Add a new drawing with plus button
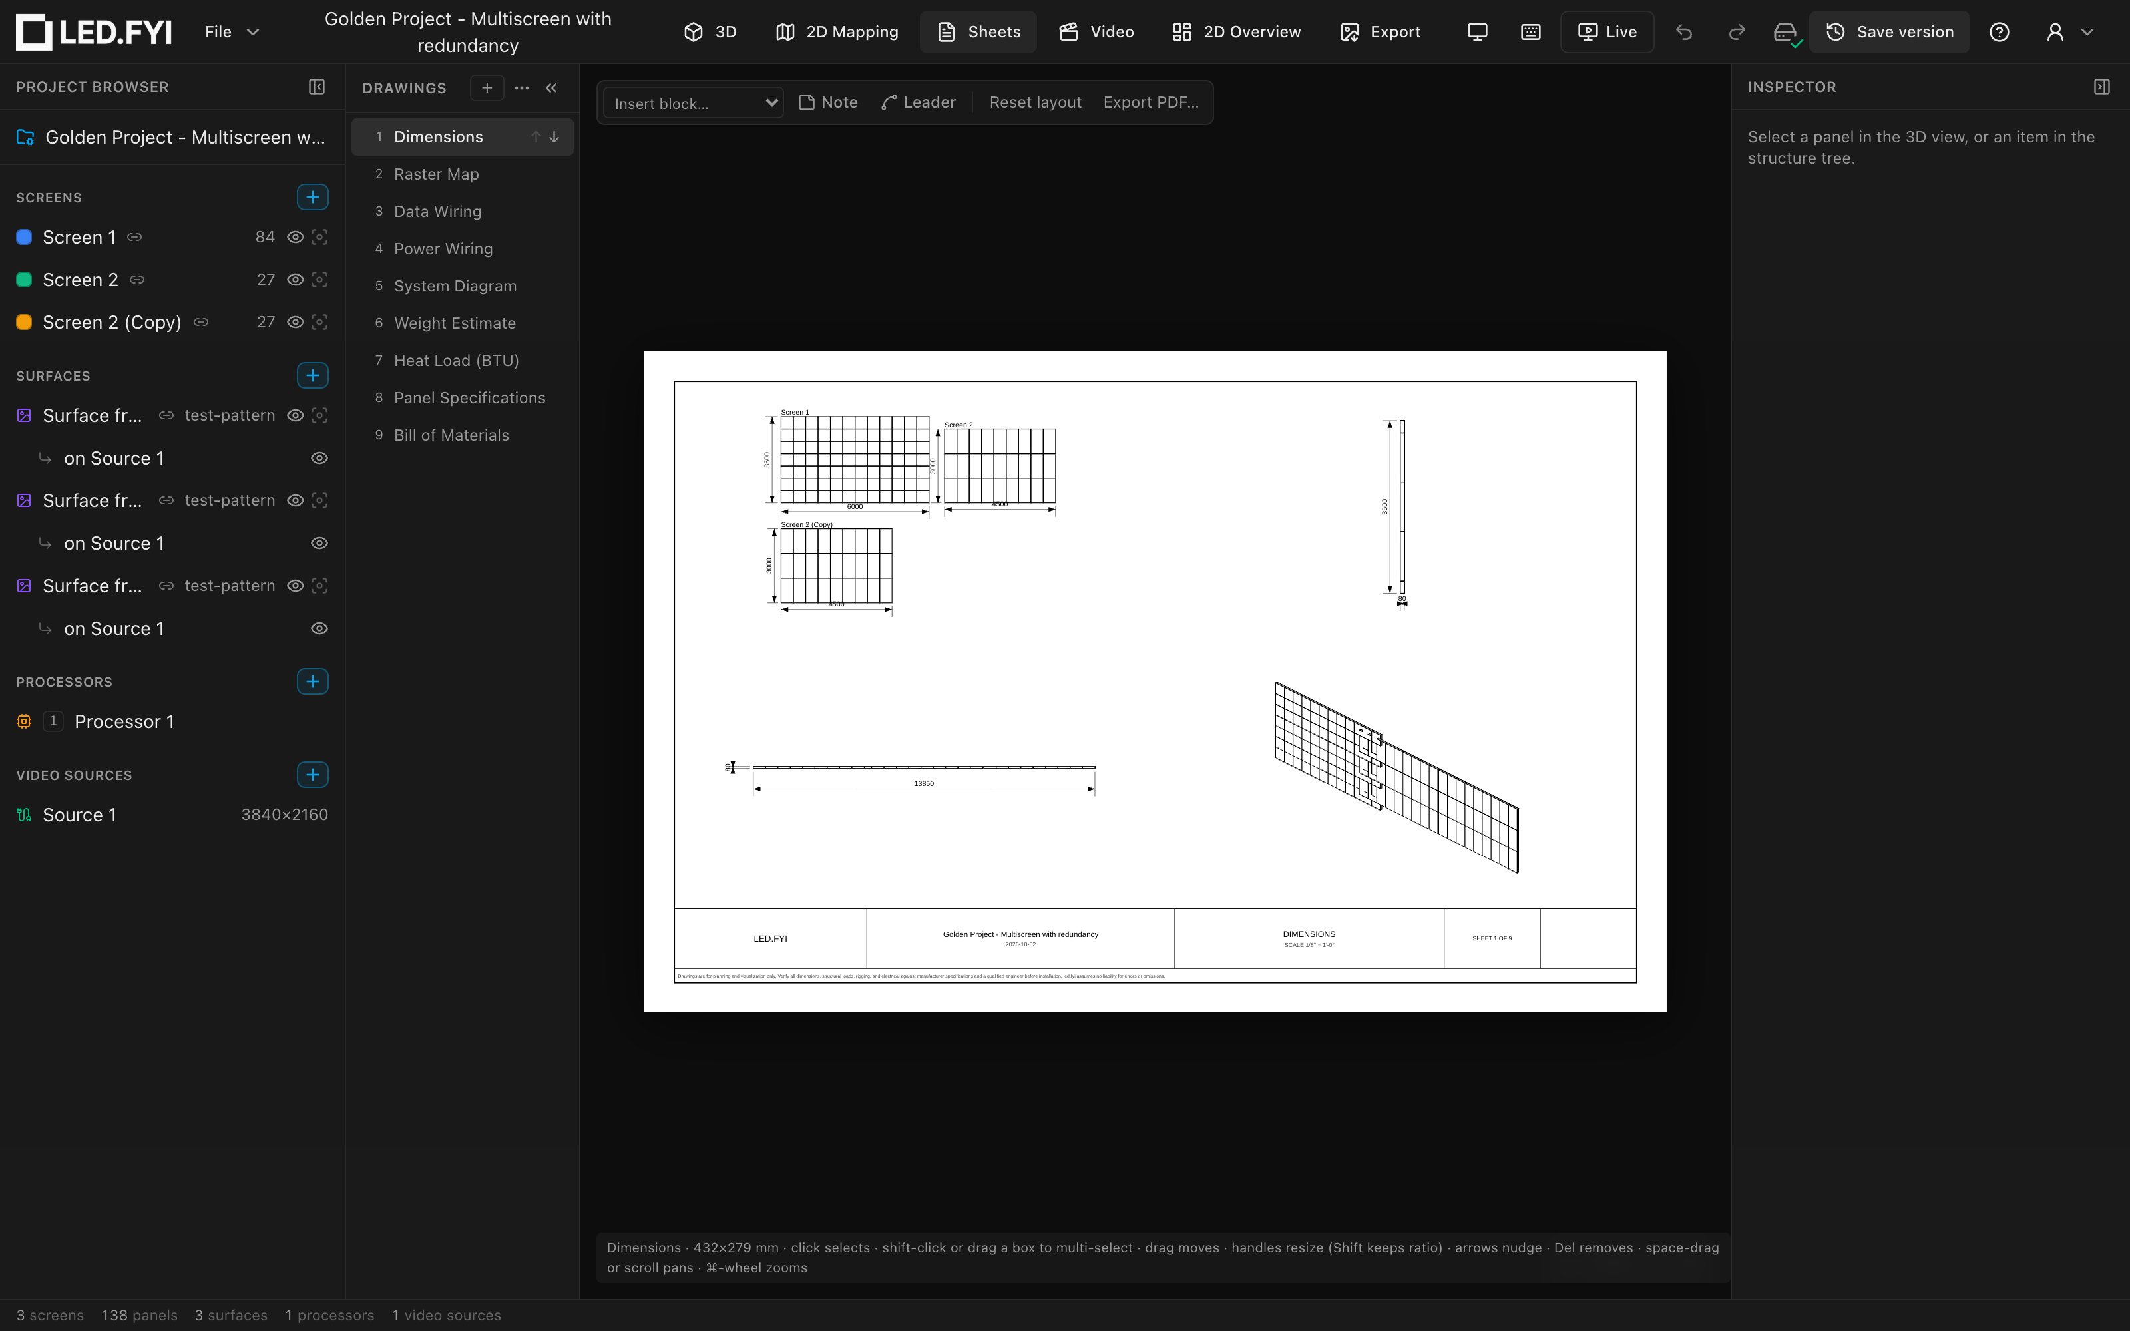This screenshot has width=2130, height=1331. [487, 87]
